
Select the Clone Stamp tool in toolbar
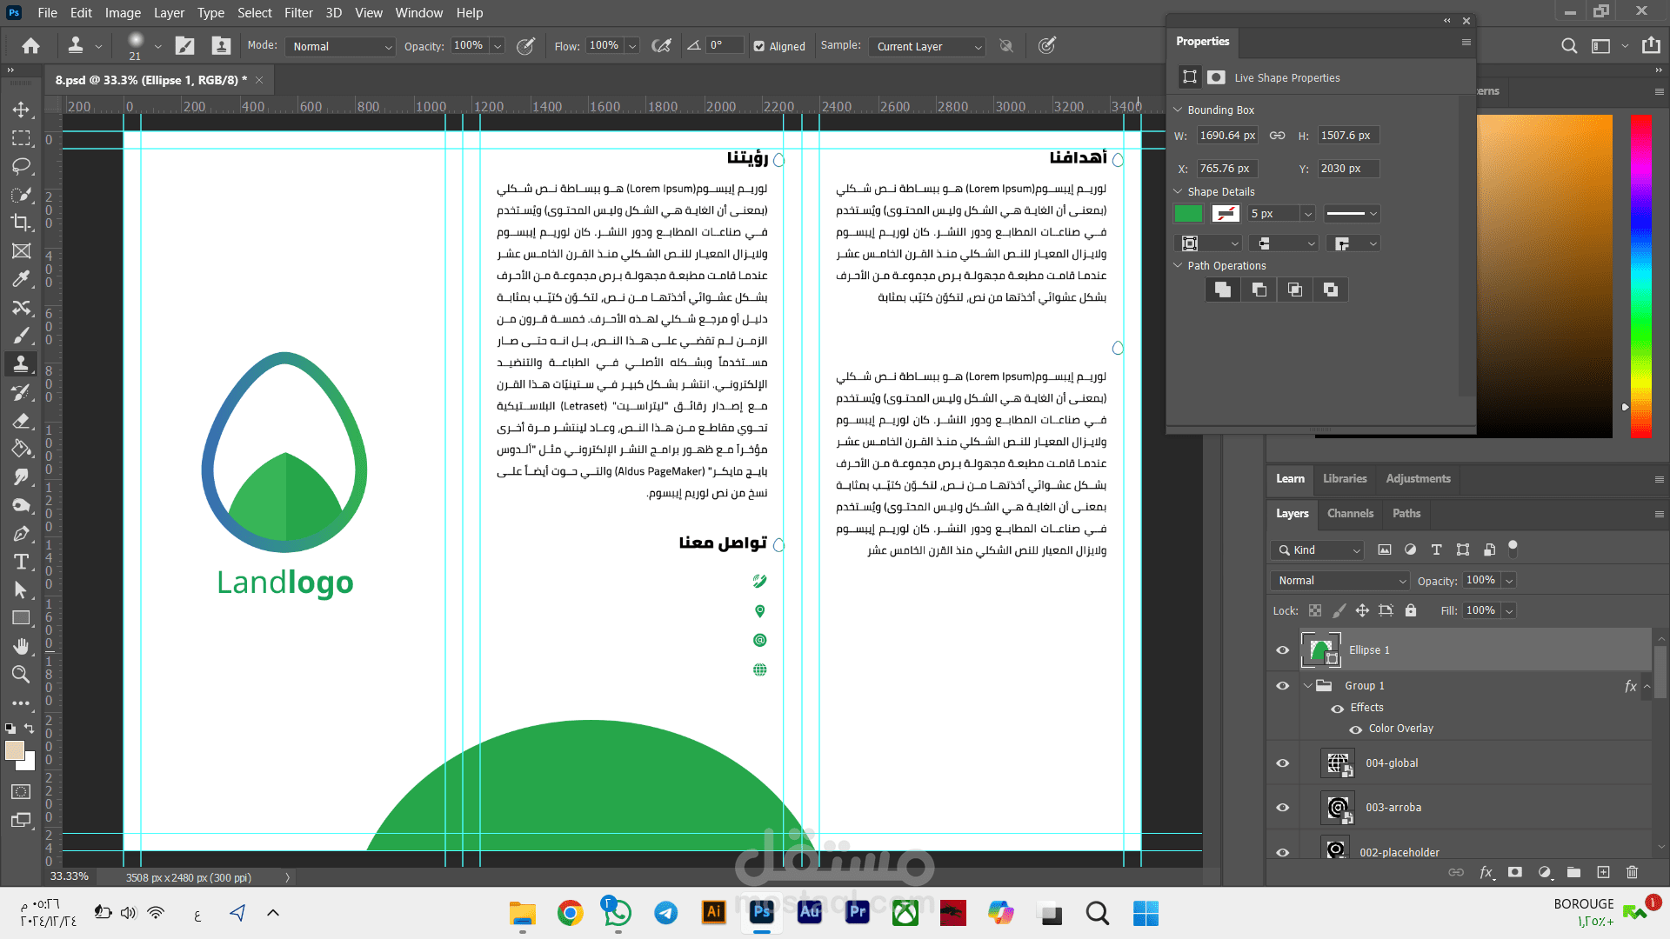click(22, 364)
